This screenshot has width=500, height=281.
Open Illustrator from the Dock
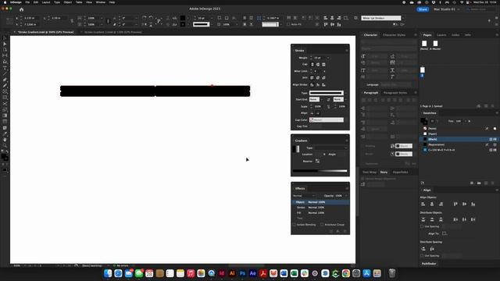coord(232,273)
